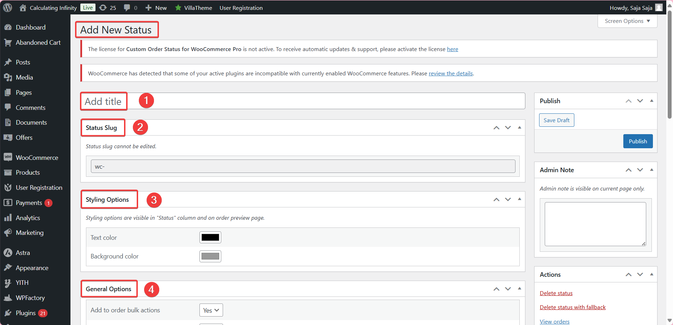Open the order bulk actions Yes dropdown
The width and height of the screenshot is (673, 325).
coord(210,310)
